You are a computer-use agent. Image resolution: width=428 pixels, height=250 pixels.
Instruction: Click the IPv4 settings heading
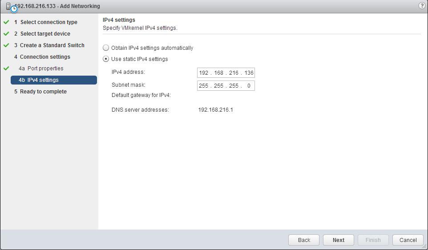[x=119, y=20]
